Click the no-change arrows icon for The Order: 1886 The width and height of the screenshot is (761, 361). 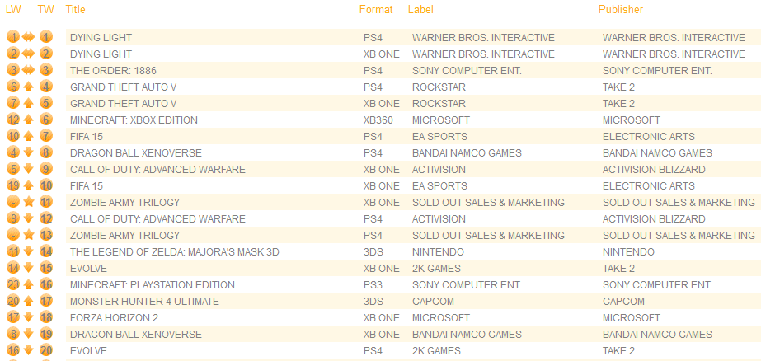(29, 70)
